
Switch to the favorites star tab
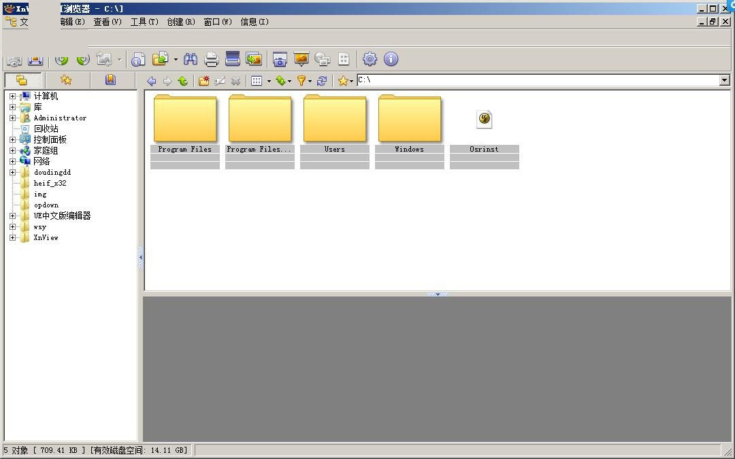tap(66, 80)
